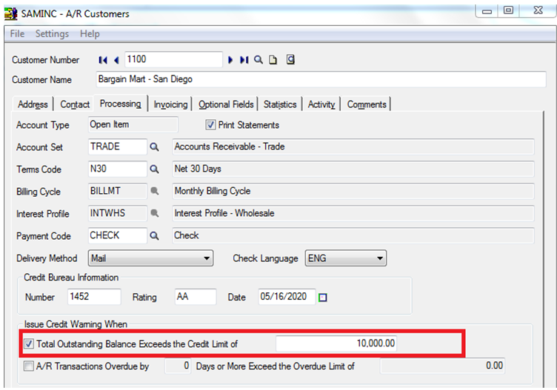Go to next customer record
Image resolution: width=557 pixels, height=390 pixels.
pos(230,60)
